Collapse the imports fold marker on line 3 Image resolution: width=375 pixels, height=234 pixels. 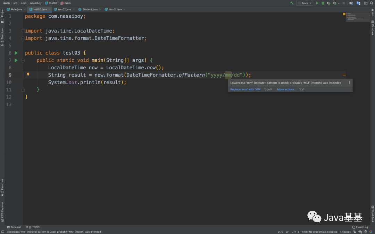23,31
